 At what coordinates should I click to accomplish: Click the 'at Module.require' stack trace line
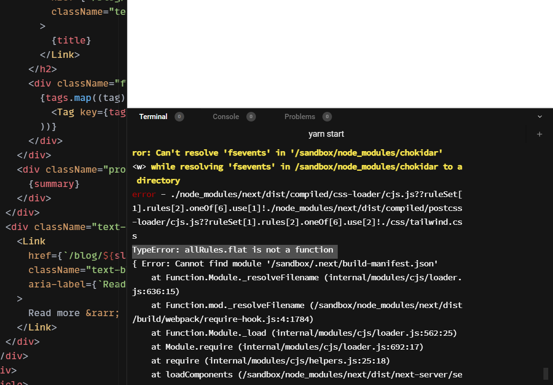tap(288, 347)
